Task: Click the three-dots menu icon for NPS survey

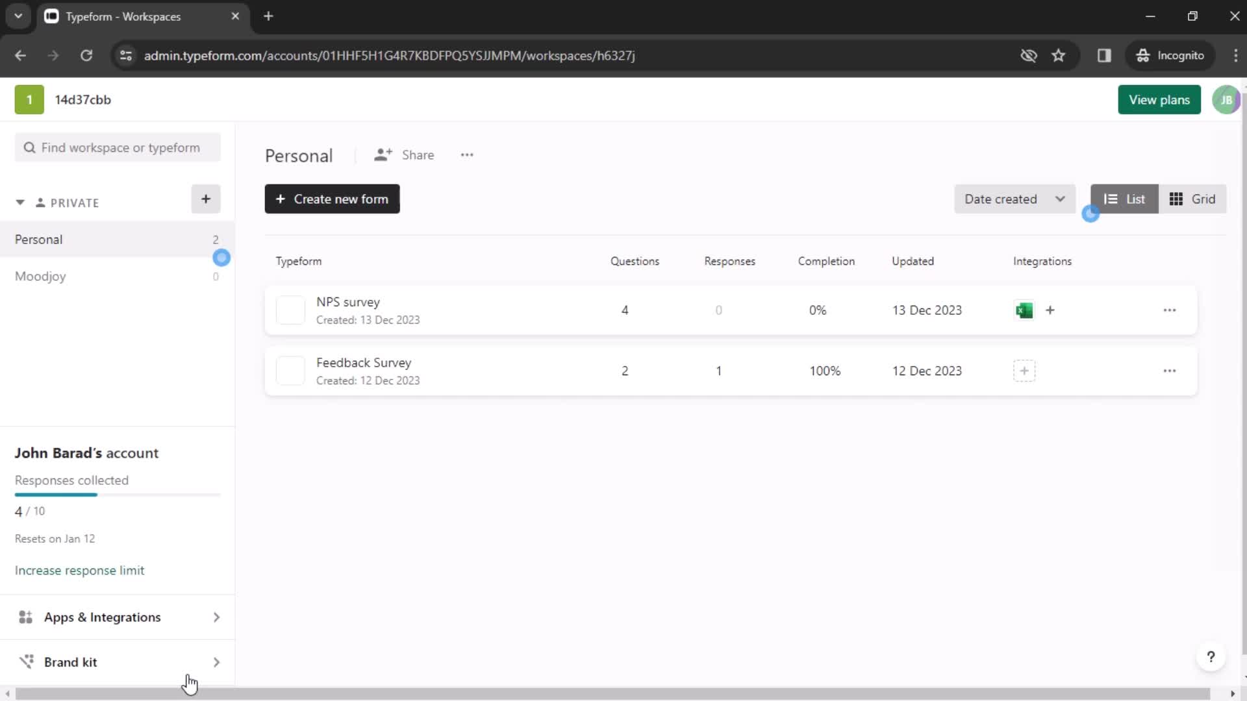Action: pyautogui.click(x=1169, y=310)
